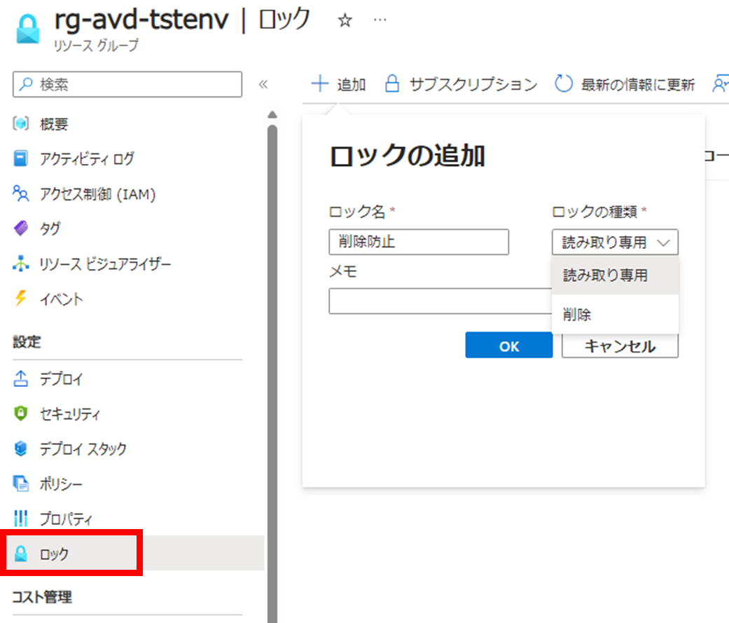Click the イベント lightning icon
729x623 pixels.
click(x=21, y=299)
